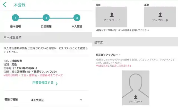Upload the 表面 document image
This screenshot has height=110, width=178.
tap(111, 17)
